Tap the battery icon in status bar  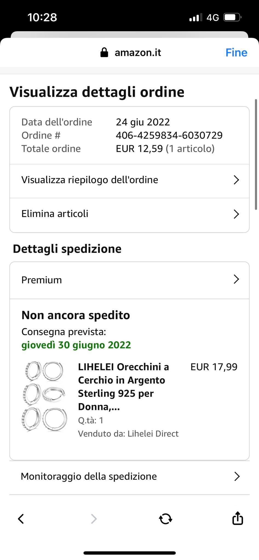pyautogui.click(x=232, y=17)
